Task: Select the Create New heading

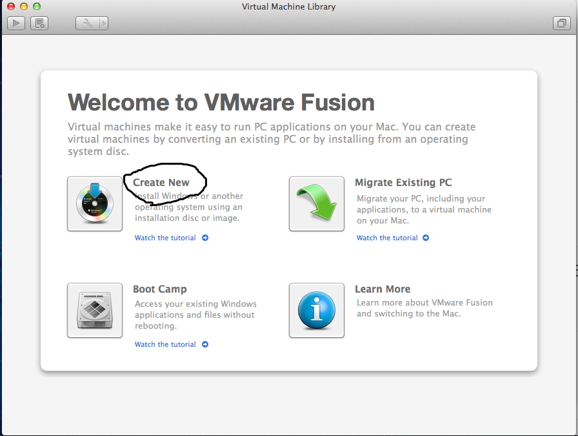Action: click(x=161, y=182)
